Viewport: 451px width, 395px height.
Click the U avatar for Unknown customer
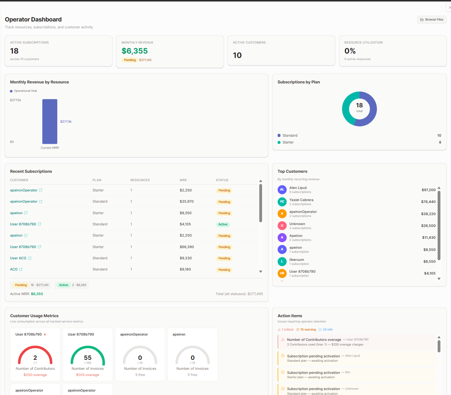click(x=282, y=226)
